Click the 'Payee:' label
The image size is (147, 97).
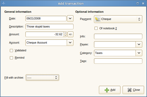click(x=84, y=44)
